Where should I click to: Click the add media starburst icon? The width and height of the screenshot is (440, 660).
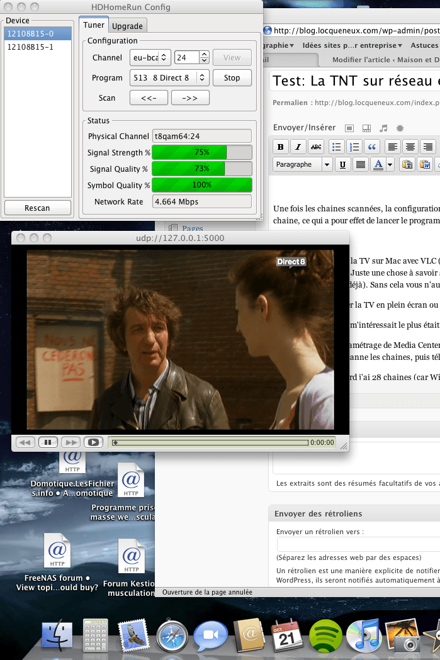(400, 128)
